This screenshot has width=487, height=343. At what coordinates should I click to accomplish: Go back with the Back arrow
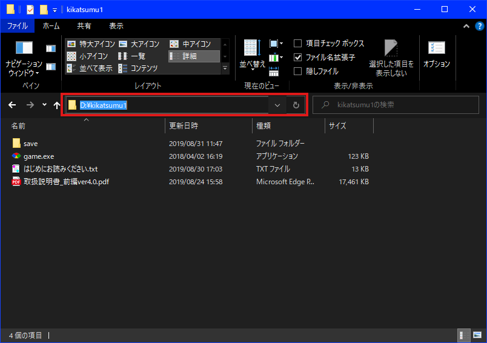tap(12, 105)
